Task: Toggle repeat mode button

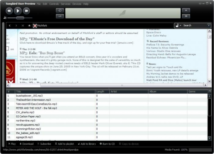Action: click(x=60, y=11)
